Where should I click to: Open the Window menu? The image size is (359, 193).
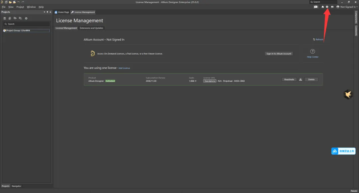(31, 7)
